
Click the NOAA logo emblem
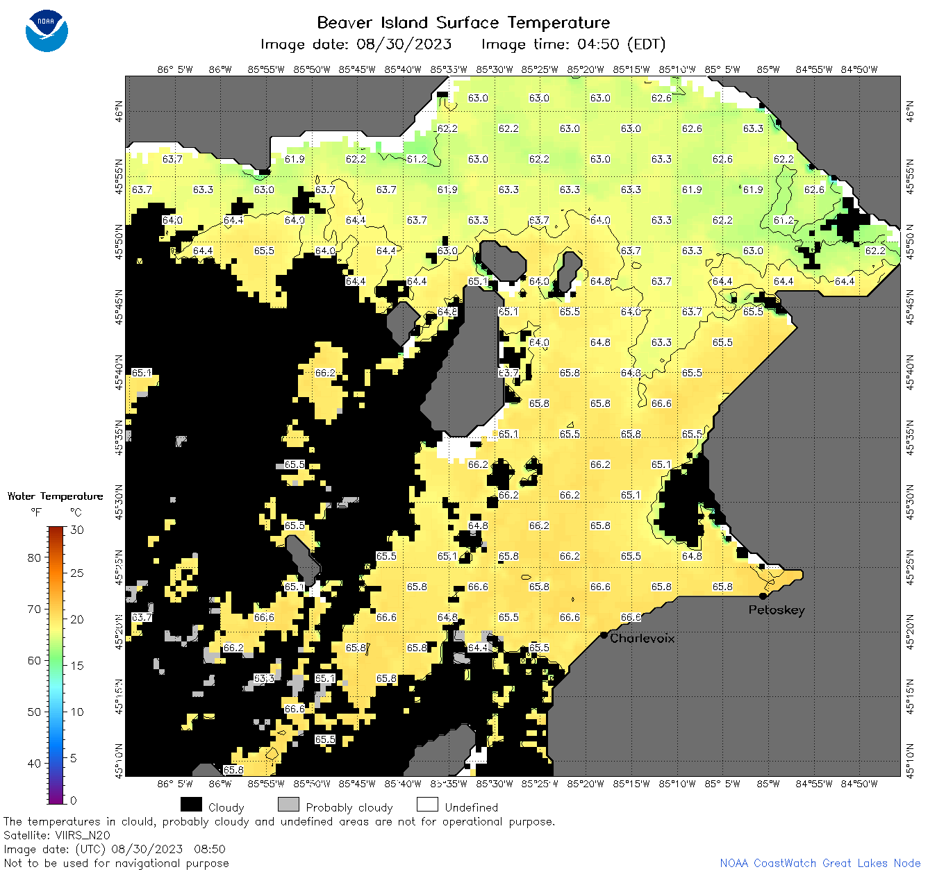click(x=47, y=31)
